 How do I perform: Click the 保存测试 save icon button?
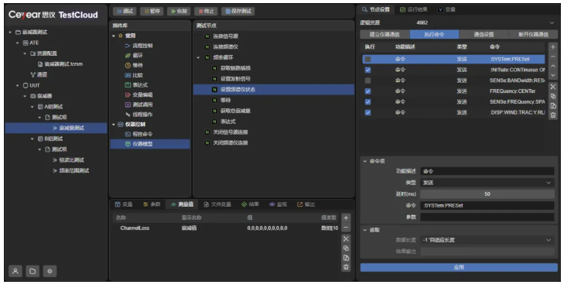[x=238, y=11]
